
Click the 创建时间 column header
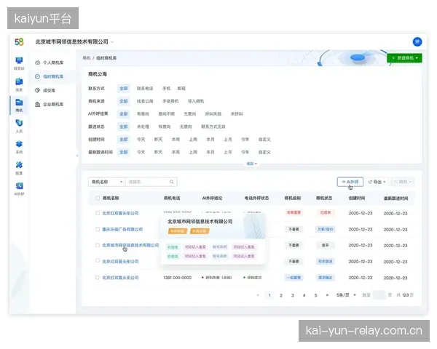point(357,198)
